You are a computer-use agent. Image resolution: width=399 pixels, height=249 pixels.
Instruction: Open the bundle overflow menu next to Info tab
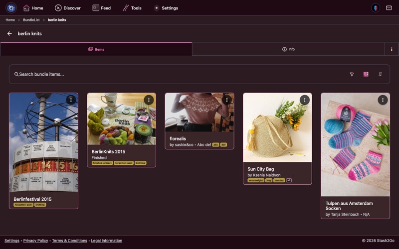point(392,49)
